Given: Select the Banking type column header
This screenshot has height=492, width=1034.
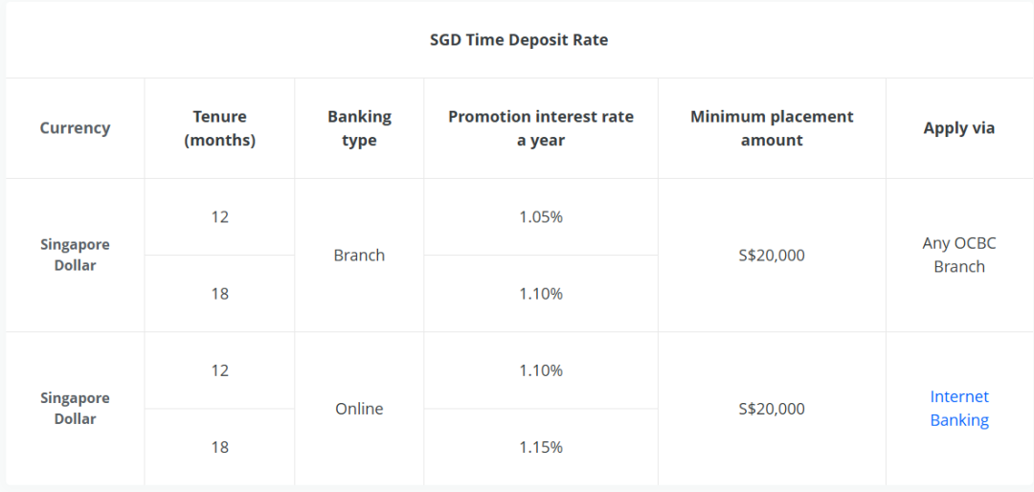Looking at the screenshot, I should (x=359, y=128).
